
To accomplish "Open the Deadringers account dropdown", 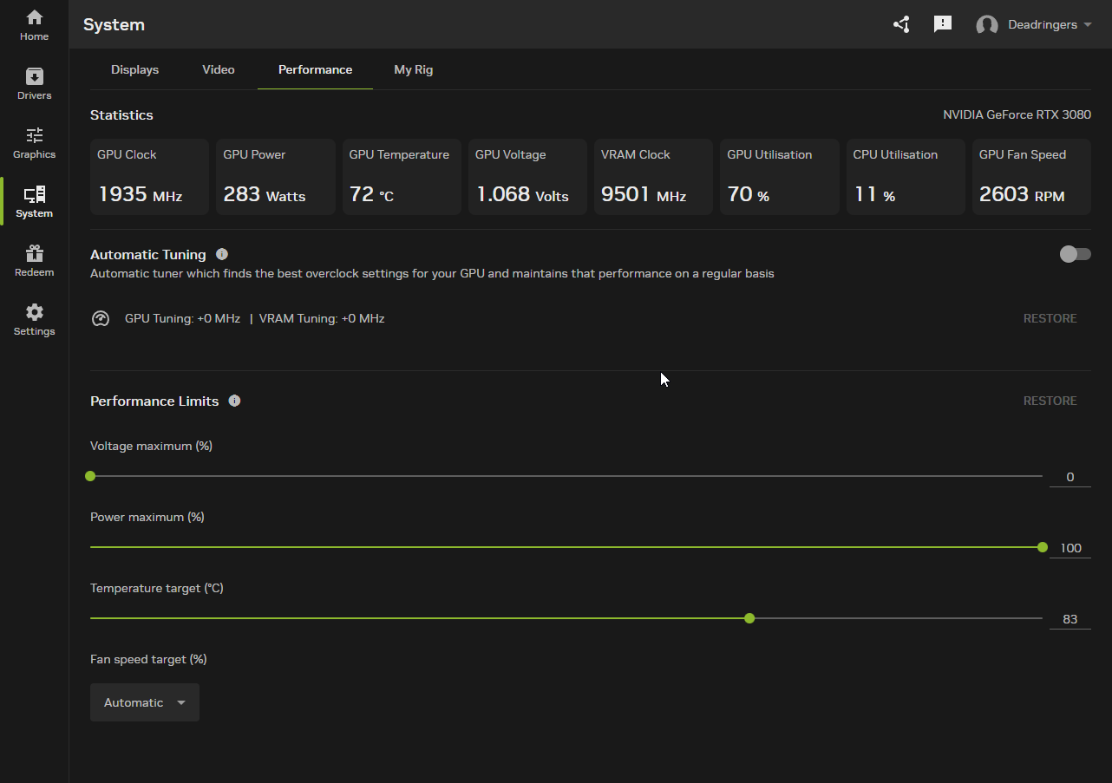I will (1034, 25).
